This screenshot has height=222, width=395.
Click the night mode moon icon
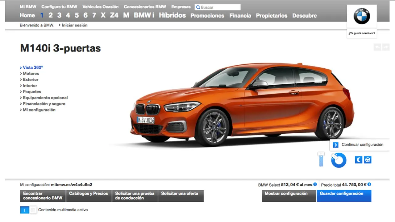[359, 160]
